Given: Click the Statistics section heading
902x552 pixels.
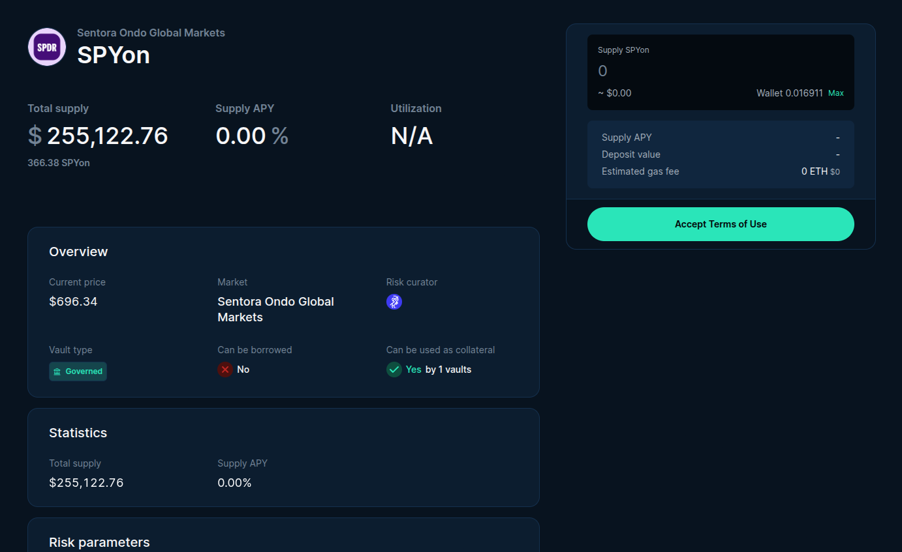Looking at the screenshot, I should (78, 433).
